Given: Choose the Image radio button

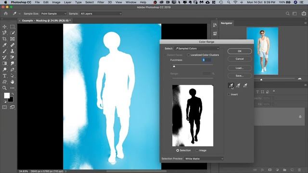Looking at the screenshot, I should click(x=197, y=150).
